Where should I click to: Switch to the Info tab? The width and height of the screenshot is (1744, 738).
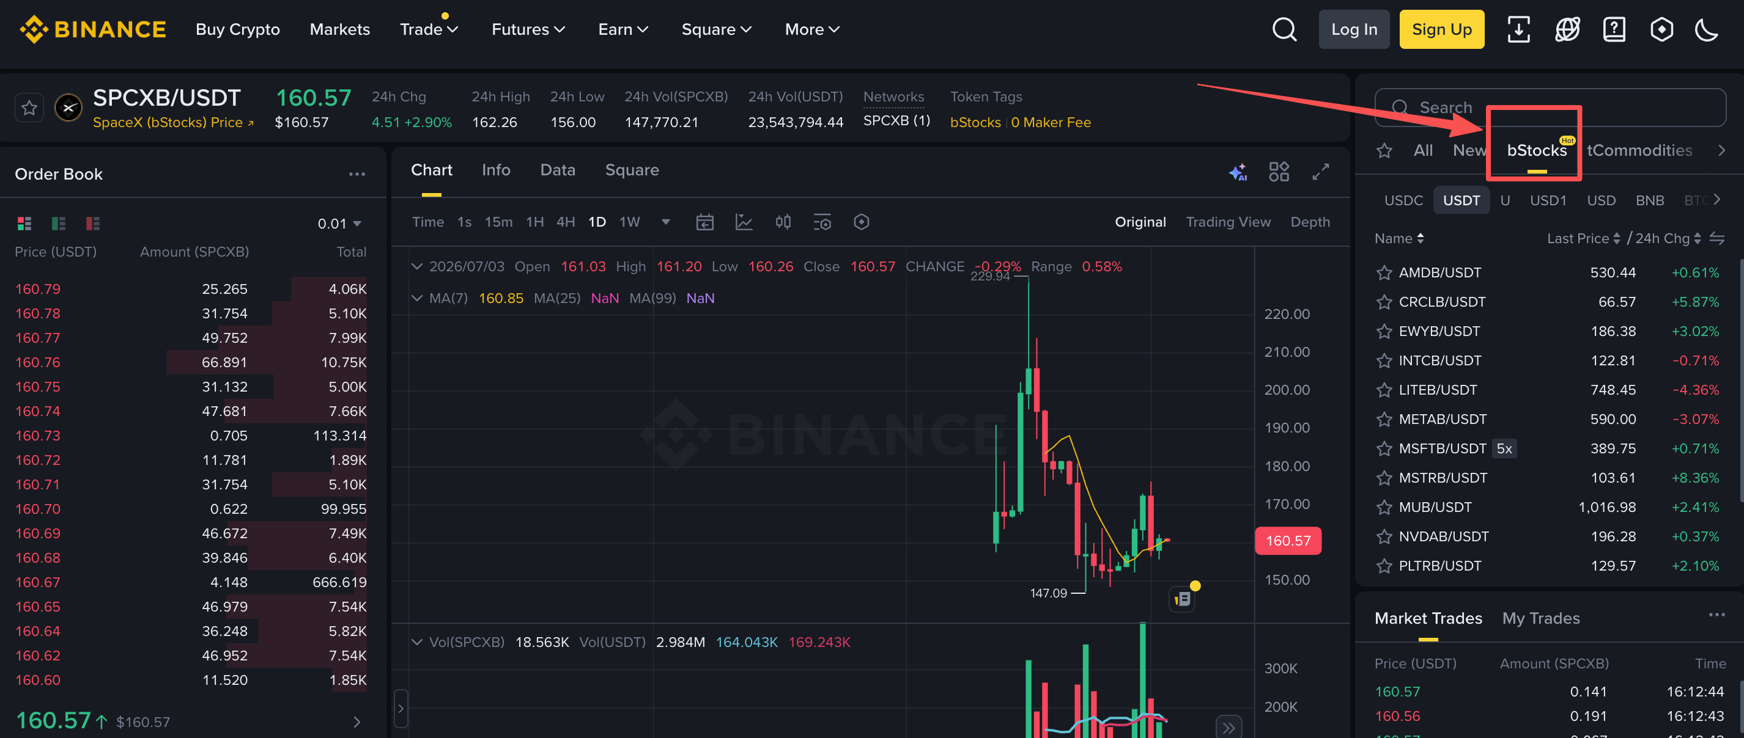pos(495,170)
